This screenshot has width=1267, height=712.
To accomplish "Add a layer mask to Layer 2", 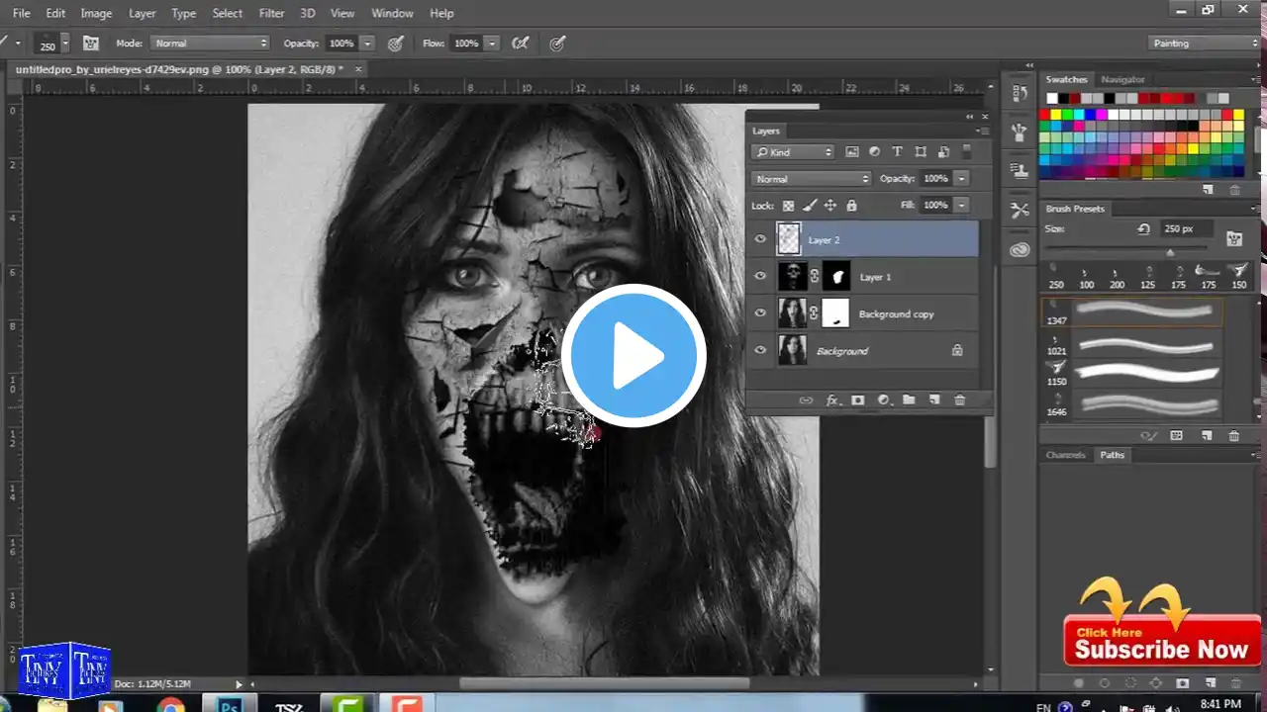I will point(857,400).
